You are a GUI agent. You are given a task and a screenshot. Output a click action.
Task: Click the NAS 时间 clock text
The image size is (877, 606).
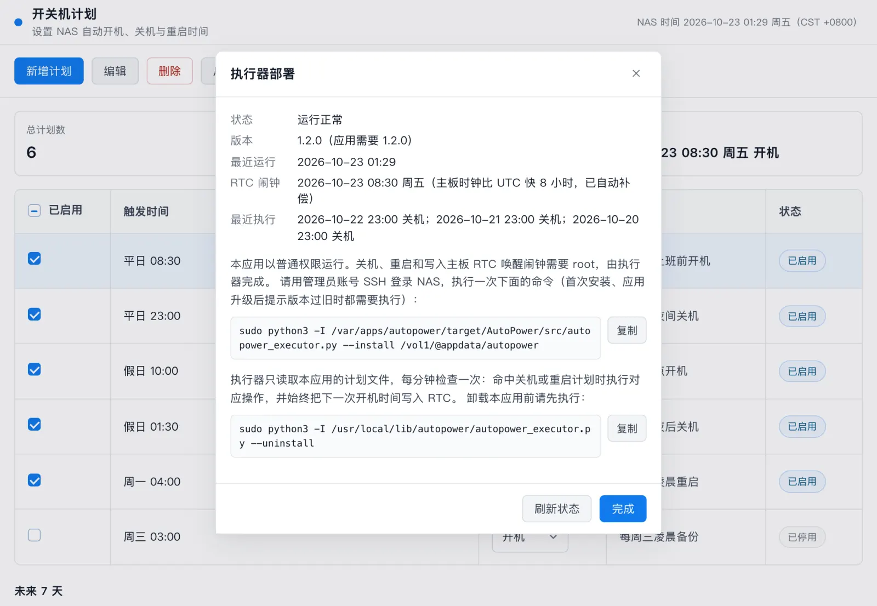[747, 22]
